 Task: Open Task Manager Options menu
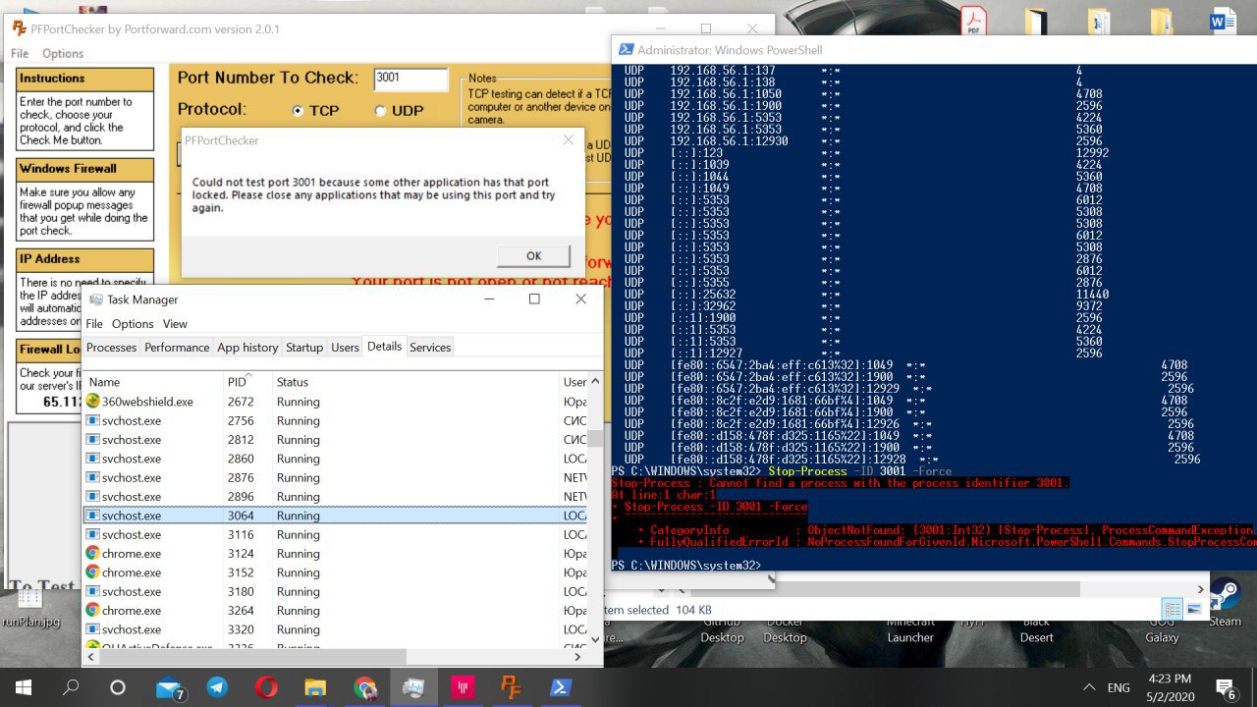[x=133, y=324]
